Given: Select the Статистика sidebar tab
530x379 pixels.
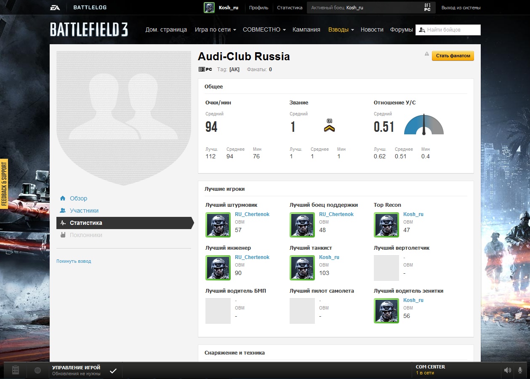Looking at the screenshot, I should tap(125, 223).
